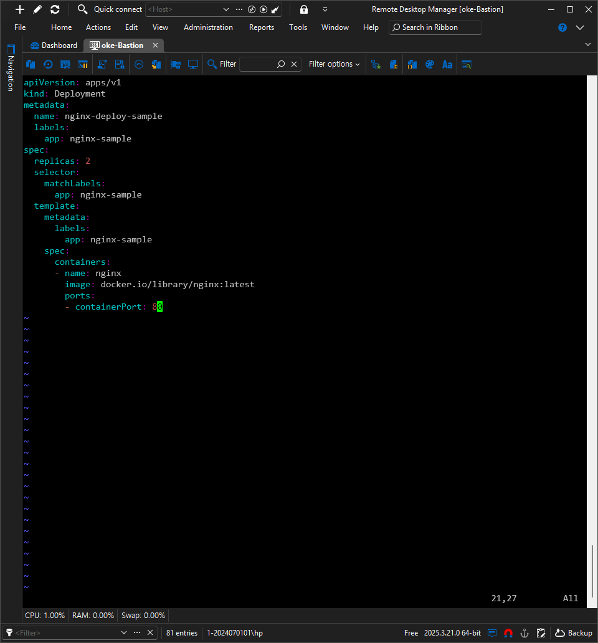Image resolution: width=598 pixels, height=643 pixels.
Task: Open the Filter options dropdown
Action: click(x=334, y=64)
